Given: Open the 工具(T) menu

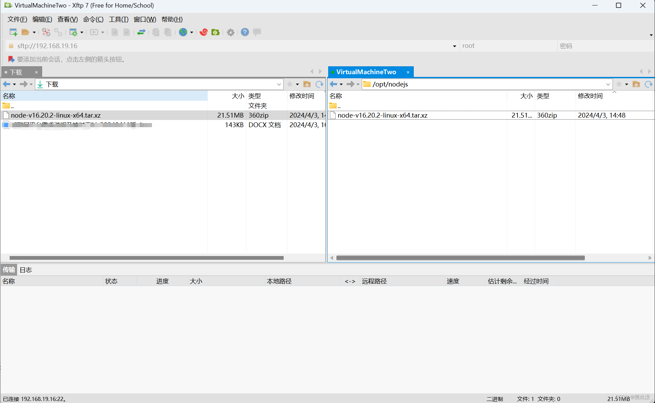Looking at the screenshot, I should pyautogui.click(x=118, y=19).
